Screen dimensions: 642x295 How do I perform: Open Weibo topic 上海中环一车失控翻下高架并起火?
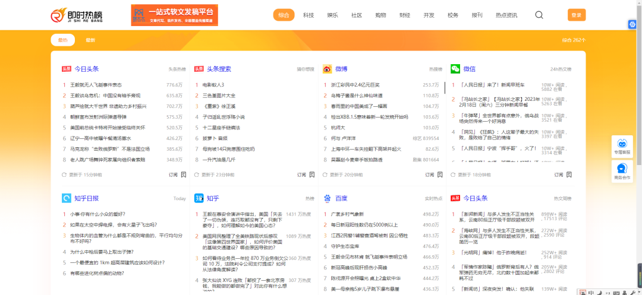tap(366, 149)
